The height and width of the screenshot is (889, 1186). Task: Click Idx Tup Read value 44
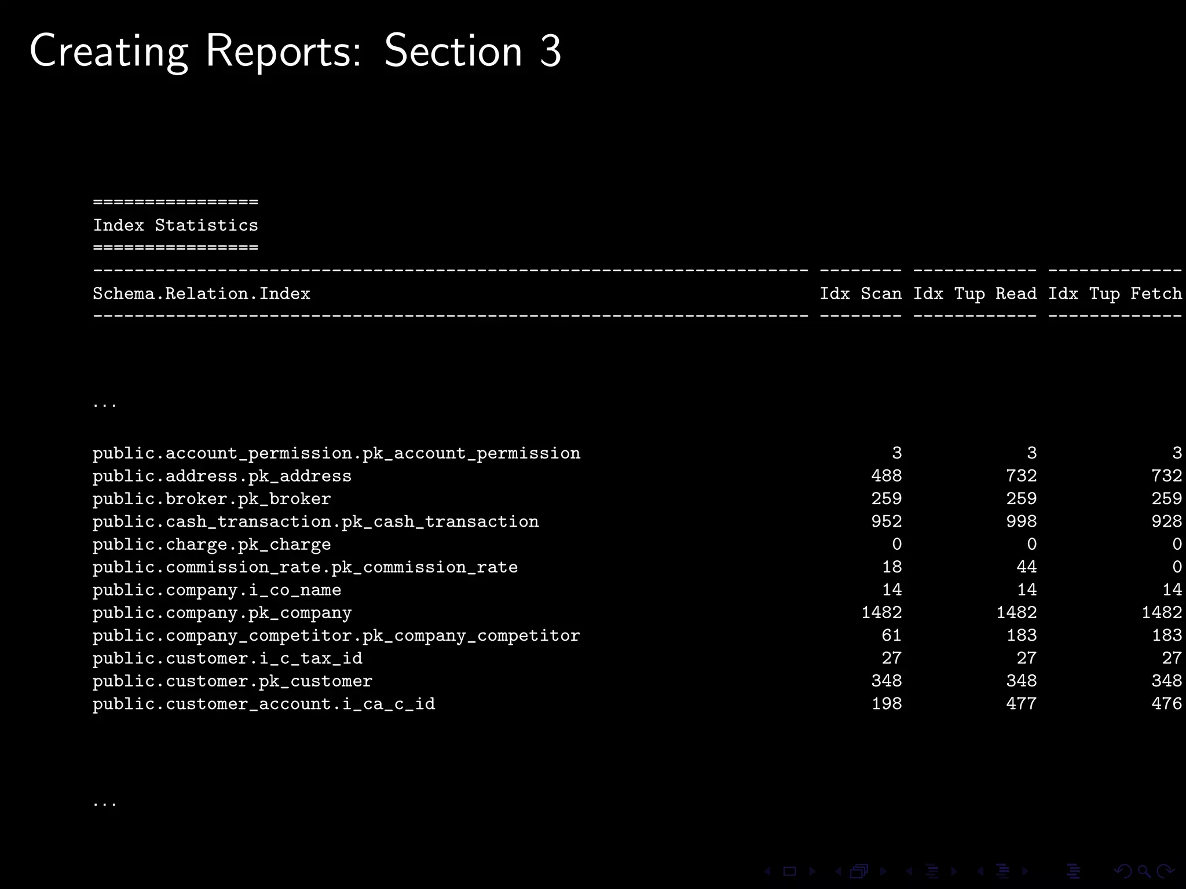pos(1027,567)
